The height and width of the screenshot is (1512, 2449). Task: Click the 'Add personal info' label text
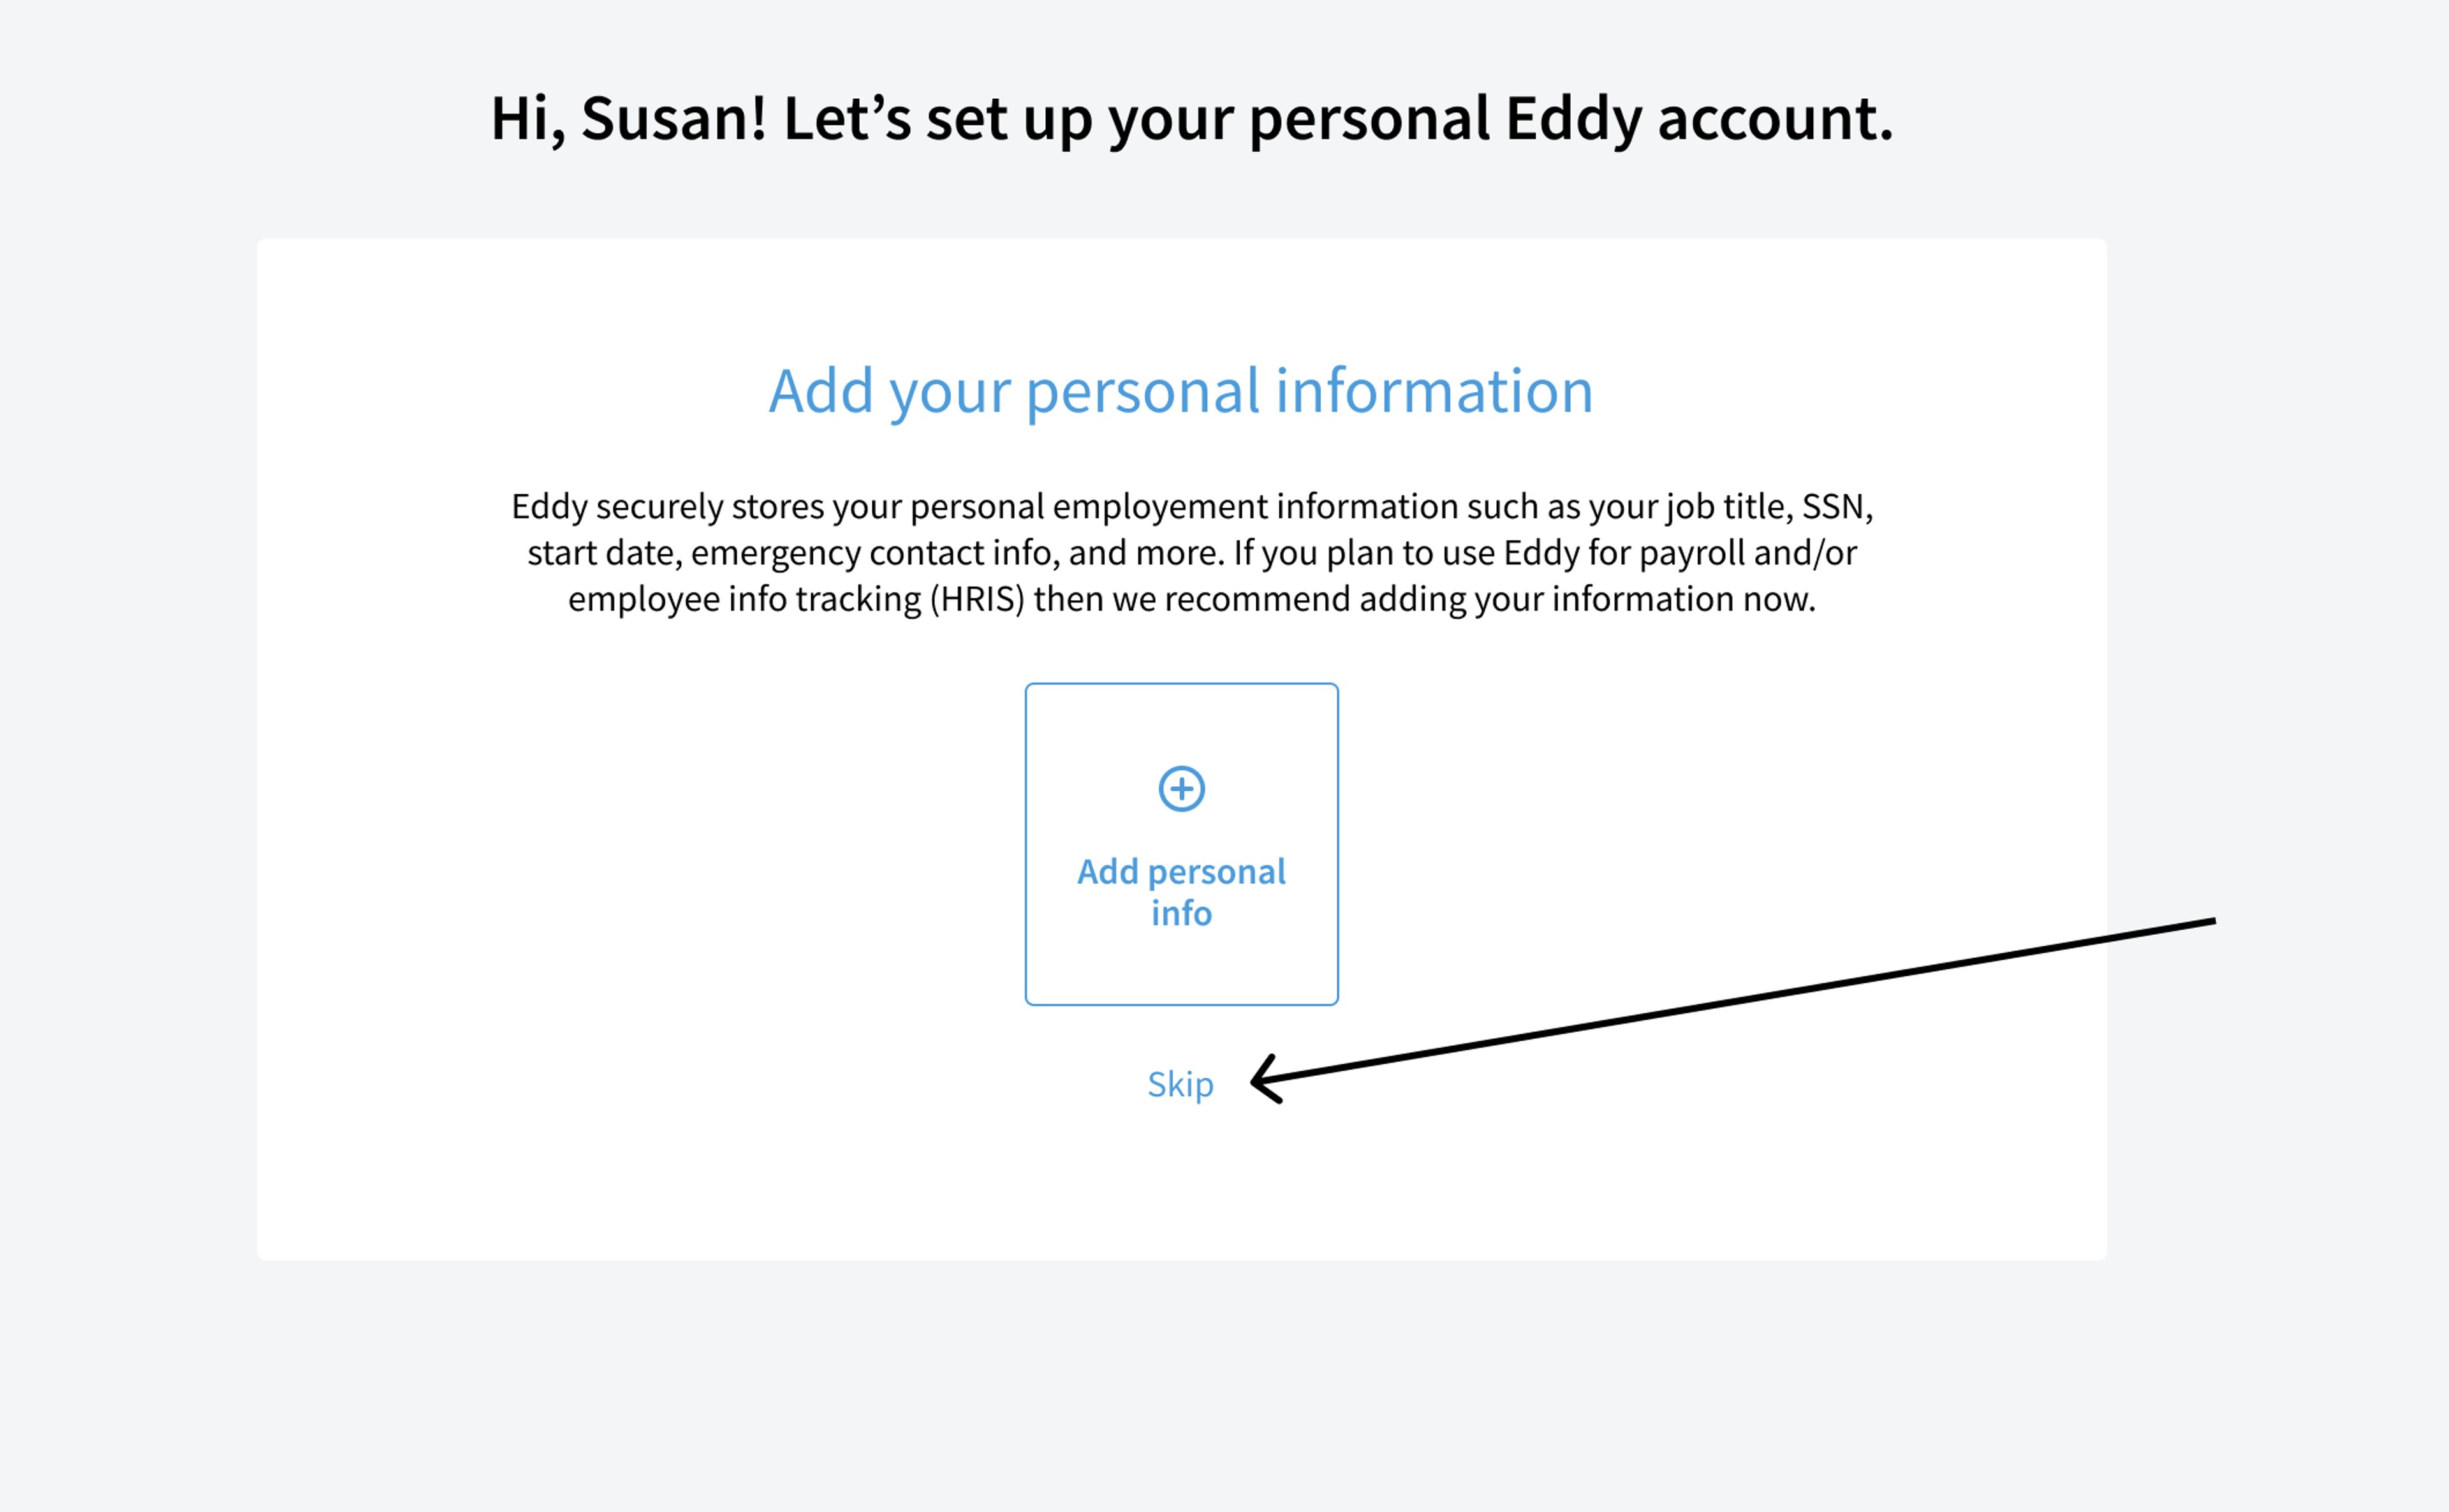(1181, 892)
